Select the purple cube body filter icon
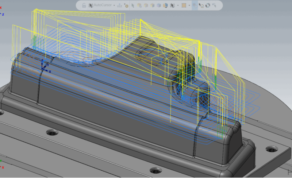Screen dimensions: 292x178 pos(159,5)
